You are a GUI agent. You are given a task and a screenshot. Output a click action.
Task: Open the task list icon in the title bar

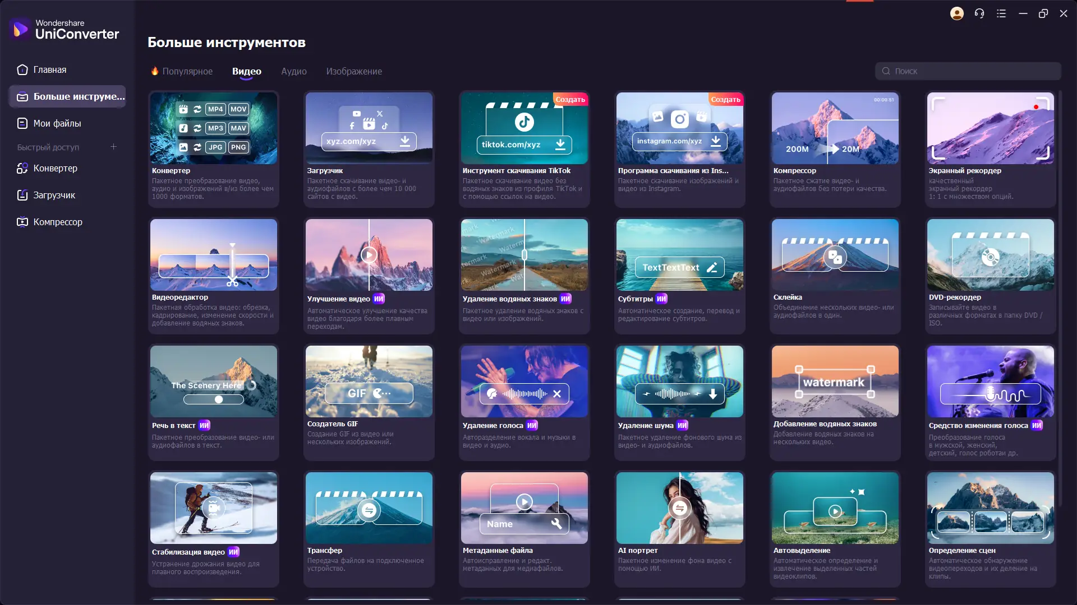[x=1002, y=13]
